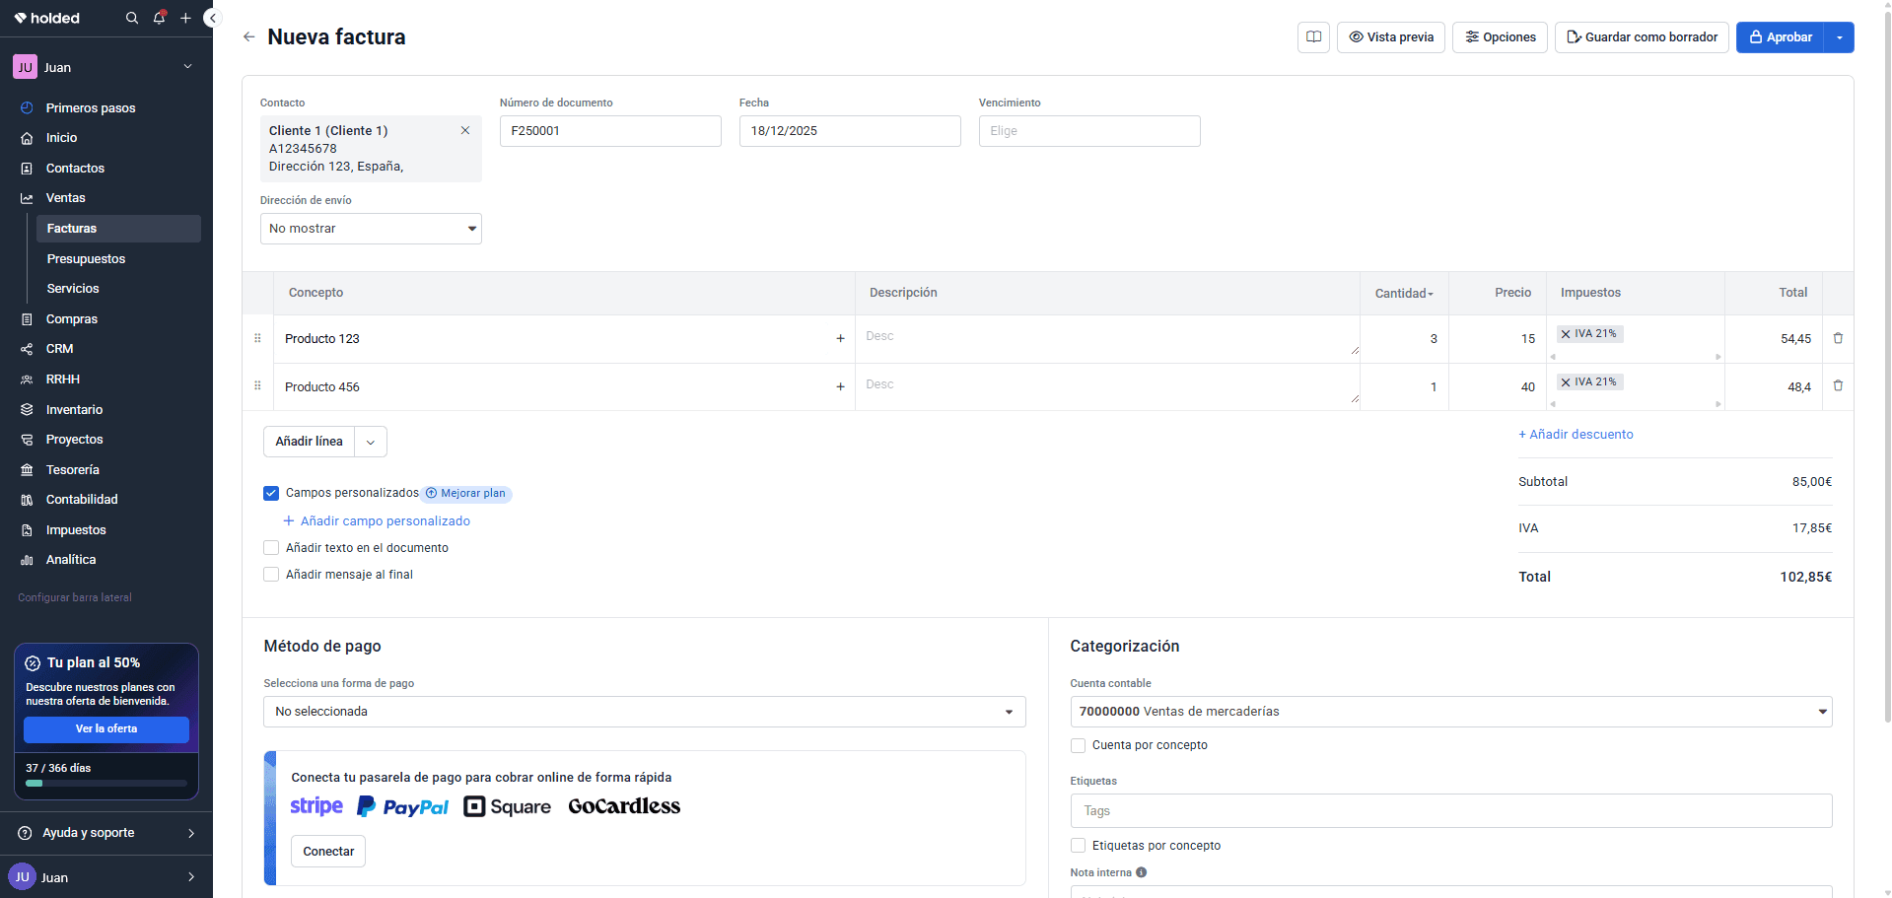Image resolution: width=1892 pixels, height=898 pixels.
Task: Delete the Producto 456 line with trash icon
Action: point(1838,385)
